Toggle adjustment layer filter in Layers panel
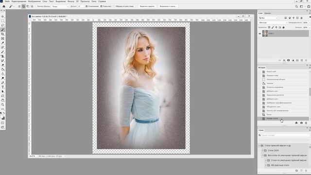Viewport: 311px width, 175px height. pyautogui.click(x=290, y=18)
